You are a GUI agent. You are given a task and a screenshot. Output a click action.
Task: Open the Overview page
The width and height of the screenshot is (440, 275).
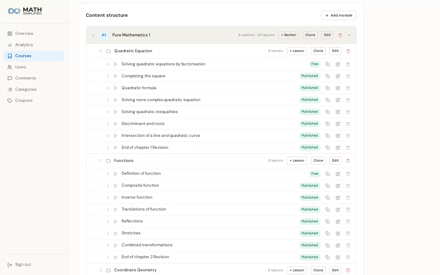pyautogui.click(x=34, y=34)
